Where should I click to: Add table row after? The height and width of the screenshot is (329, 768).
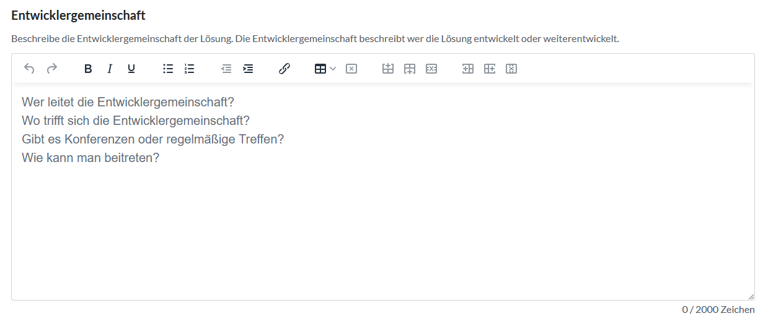click(x=410, y=69)
